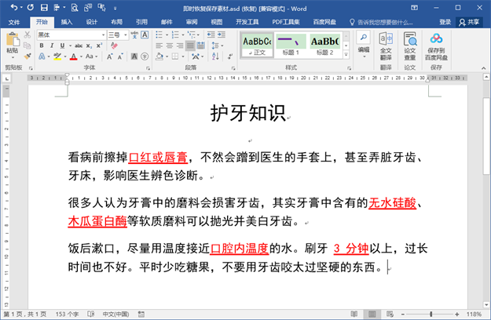The image size is (491, 320).
Task: Toggle bold formatting
Action: 41,45
